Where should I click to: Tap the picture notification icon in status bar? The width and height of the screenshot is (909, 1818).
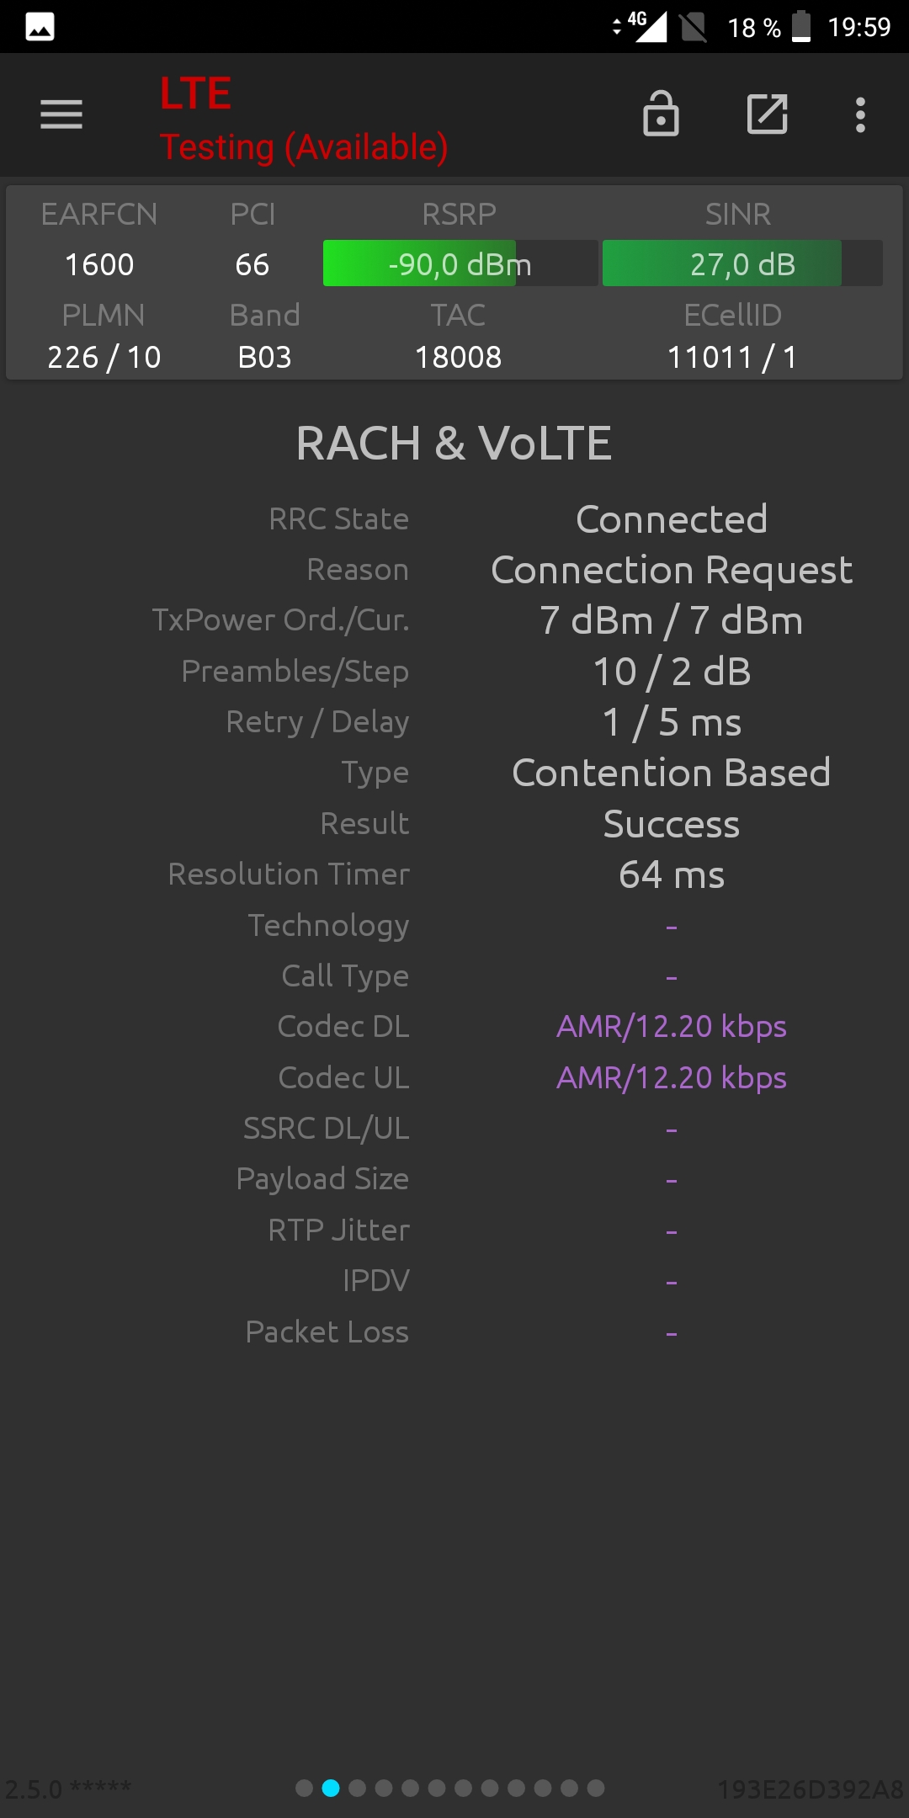40,27
